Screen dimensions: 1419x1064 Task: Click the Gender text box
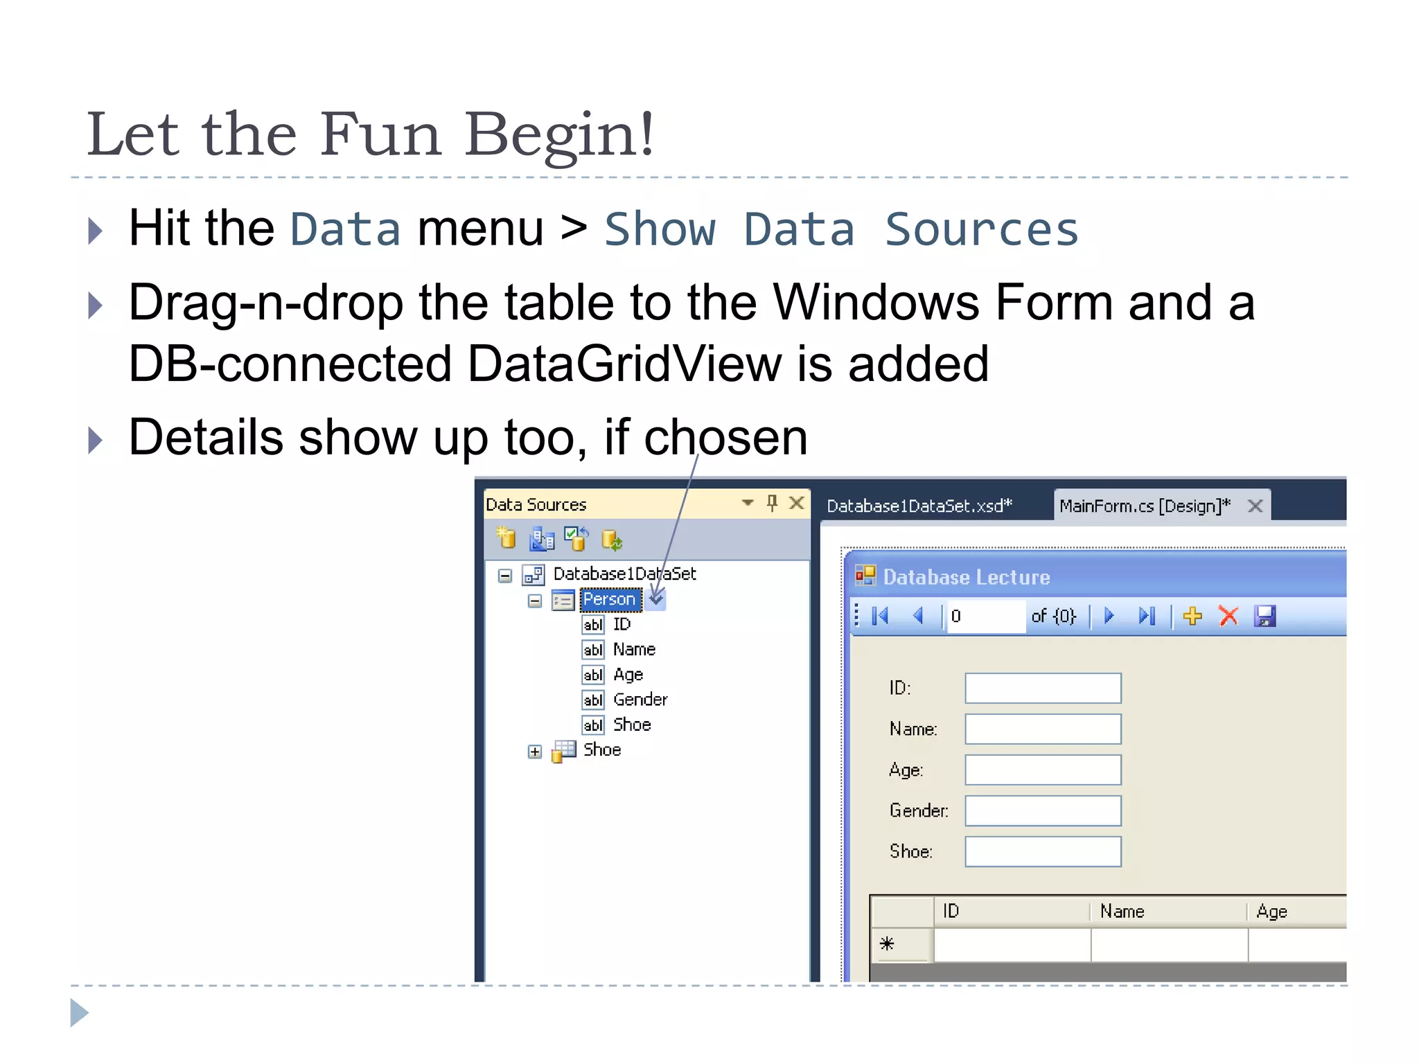click(1043, 810)
